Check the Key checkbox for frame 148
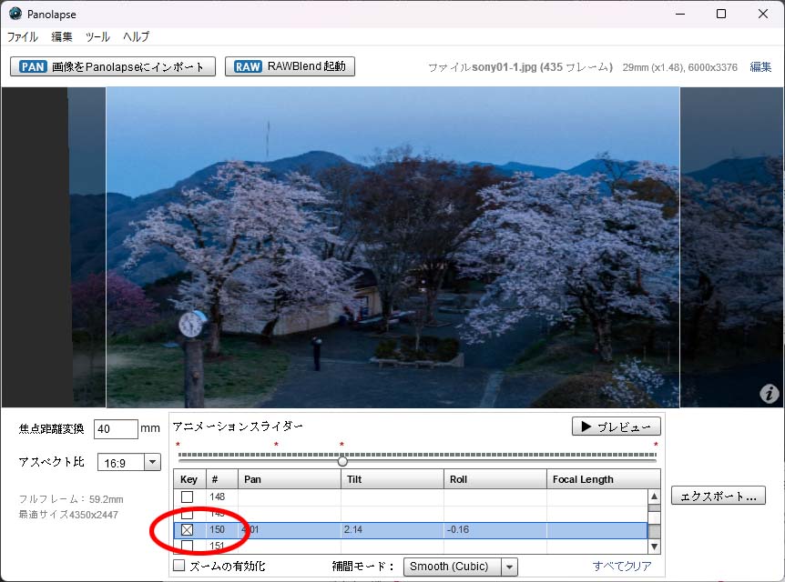 [188, 497]
